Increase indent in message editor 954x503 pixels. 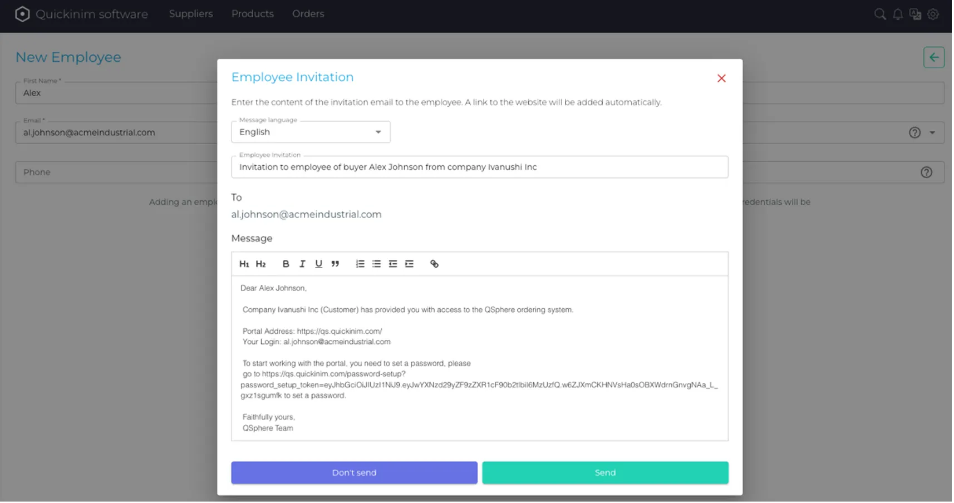[409, 264]
